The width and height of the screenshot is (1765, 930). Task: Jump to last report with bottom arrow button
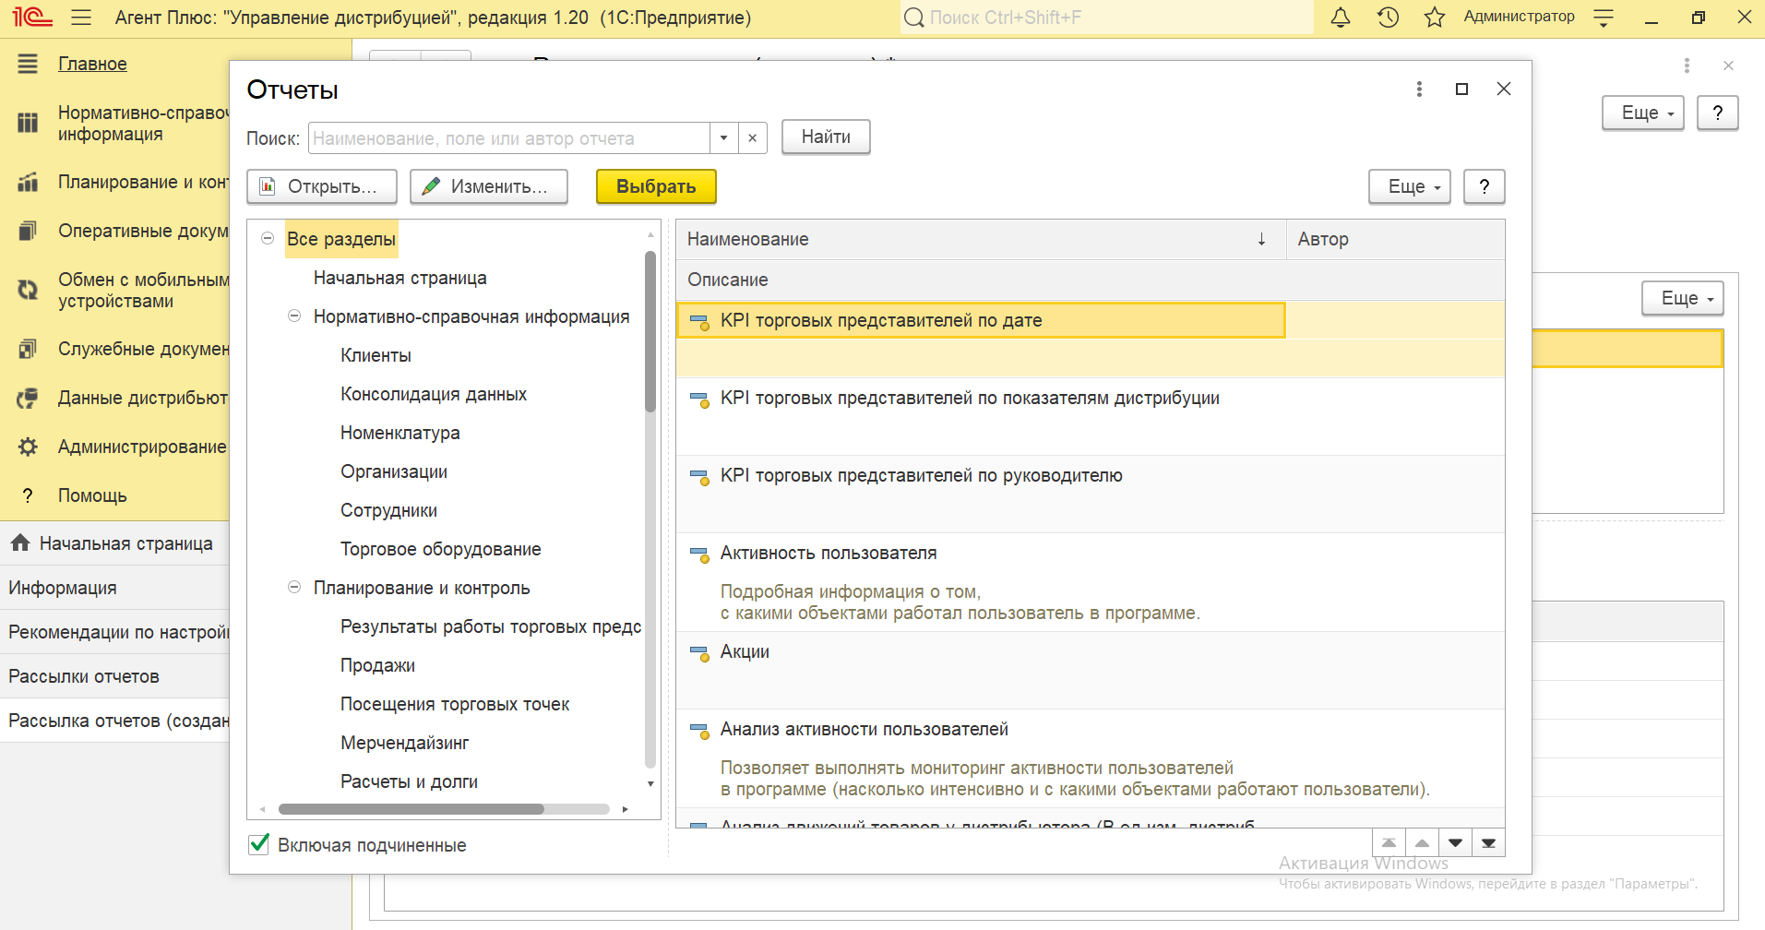pos(1488,843)
